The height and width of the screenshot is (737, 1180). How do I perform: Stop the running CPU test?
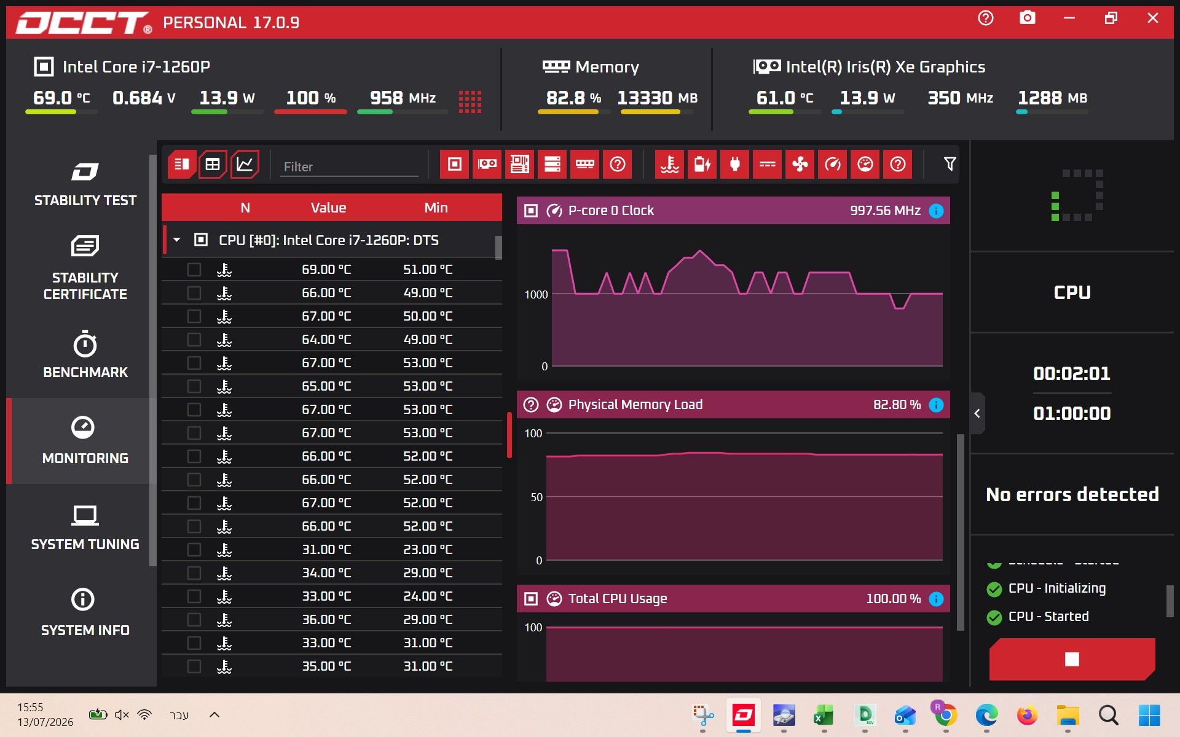(1072, 659)
